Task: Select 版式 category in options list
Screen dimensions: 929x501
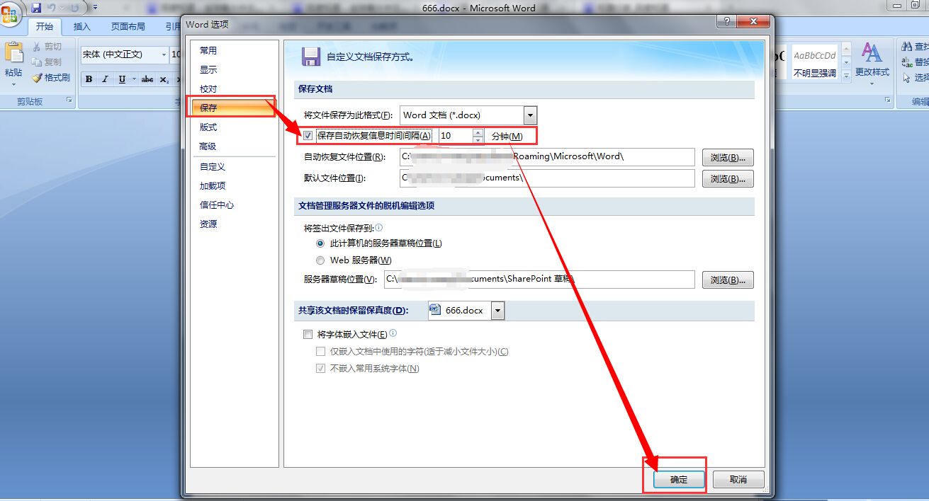Action: (234, 127)
